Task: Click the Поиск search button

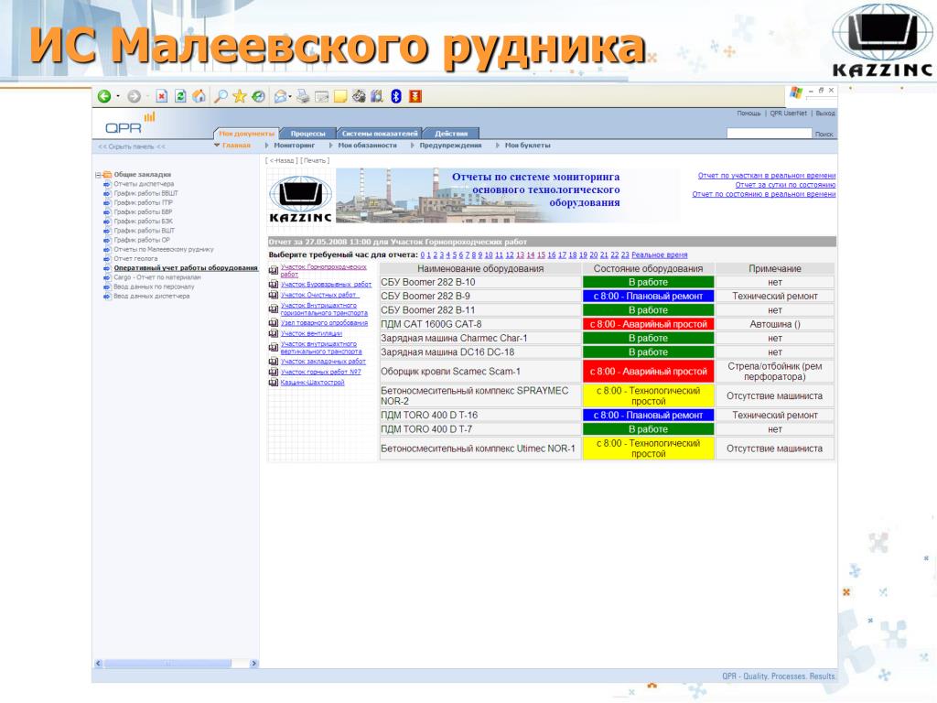Action: pyautogui.click(x=824, y=135)
